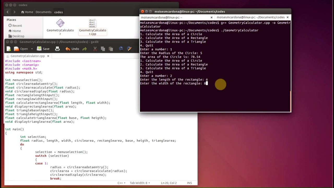
Task: Click the Ln 20, Col 2 status entry
Action: (169, 183)
